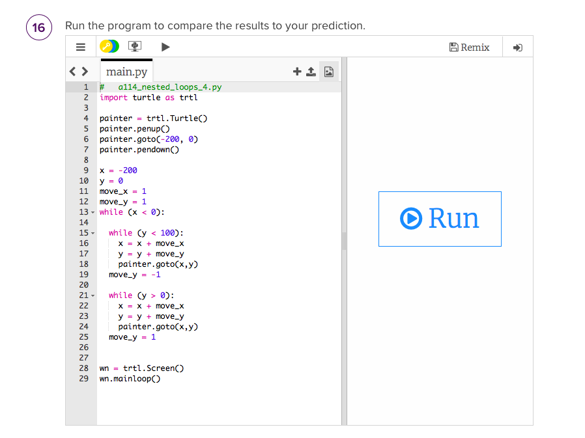Navigate forward with the right chevron

coord(85,71)
